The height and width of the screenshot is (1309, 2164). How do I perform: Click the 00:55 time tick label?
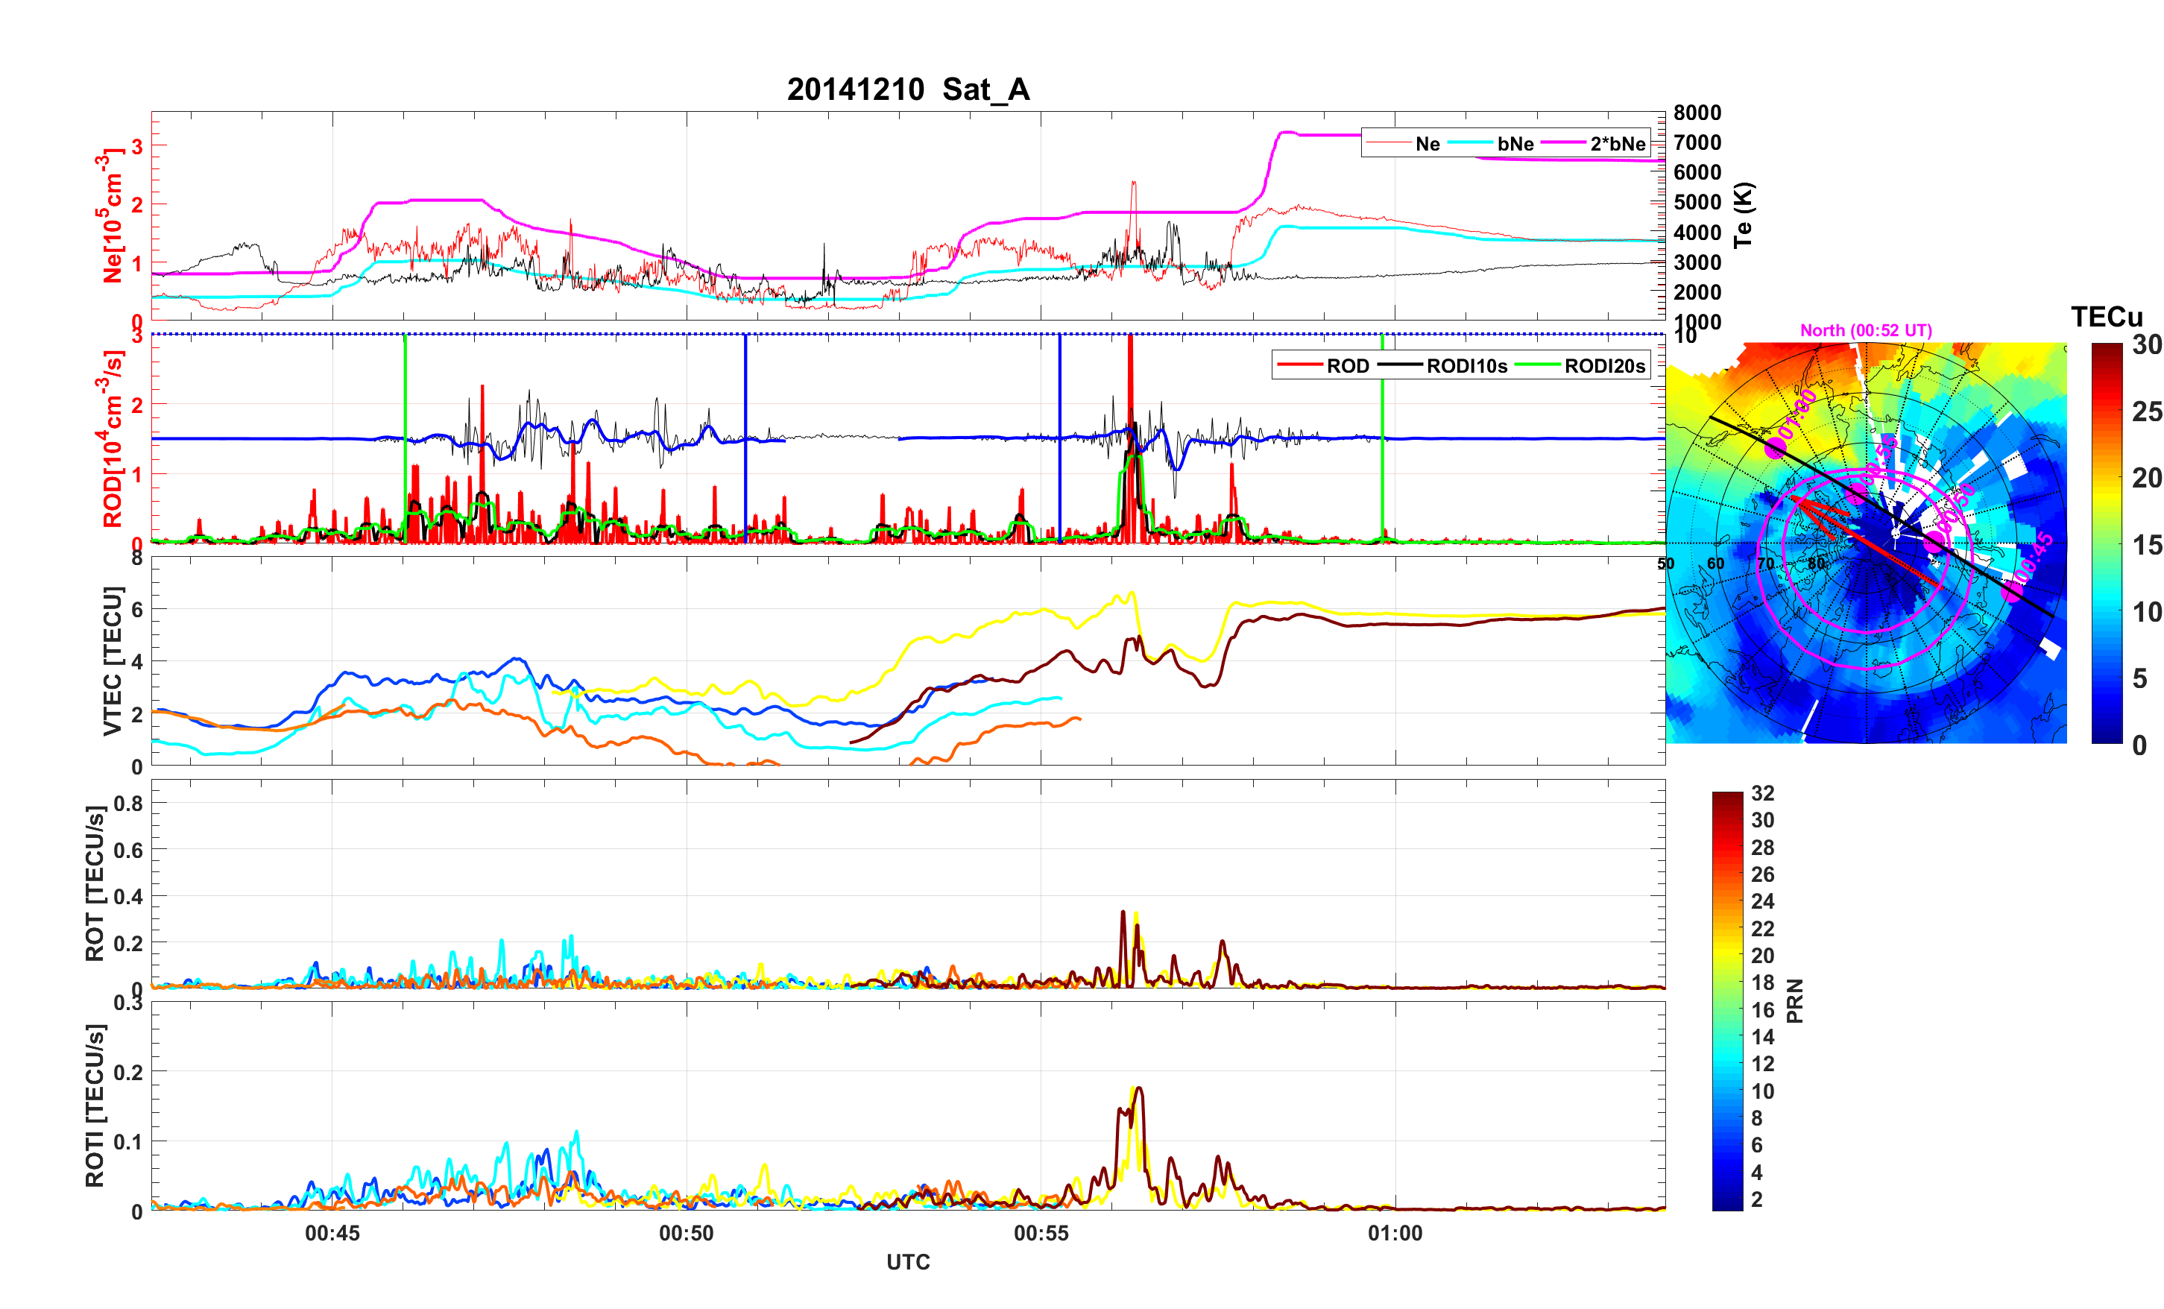click(1041, 1232)
